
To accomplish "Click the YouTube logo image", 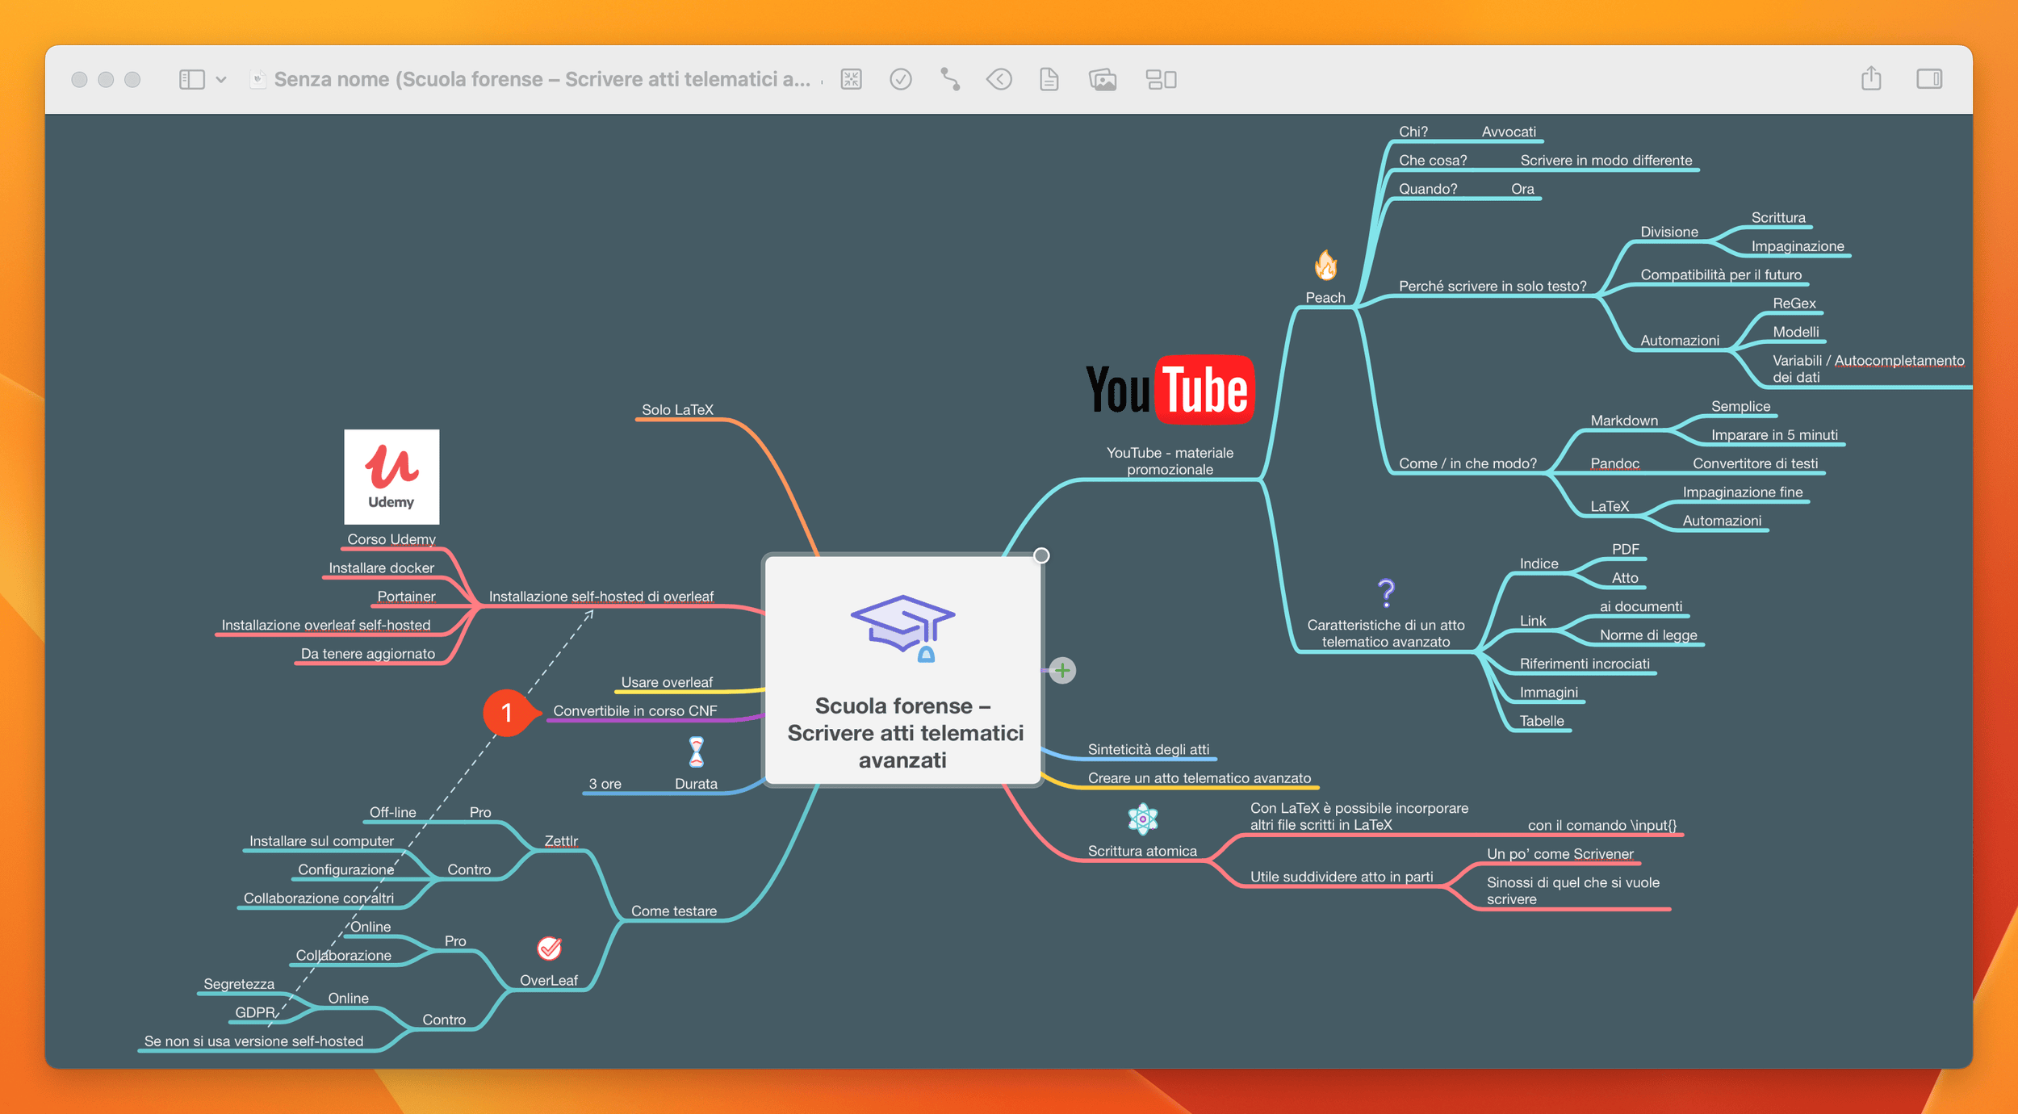I will [1170, 390].
